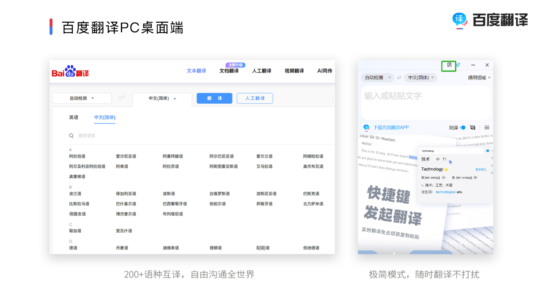Select the 英语 recent language tab

point(74,117)
